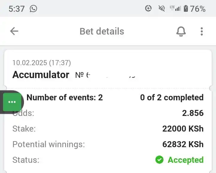Tap the bet date 10.02.2025
Viewport: 216px width, 173px height.
30,63
